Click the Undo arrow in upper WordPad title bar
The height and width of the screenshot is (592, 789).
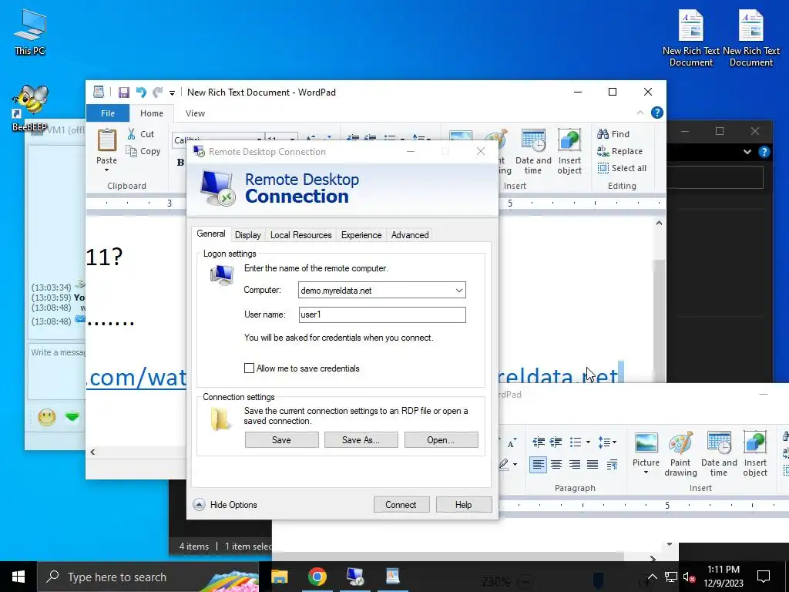tap(141, 92)
